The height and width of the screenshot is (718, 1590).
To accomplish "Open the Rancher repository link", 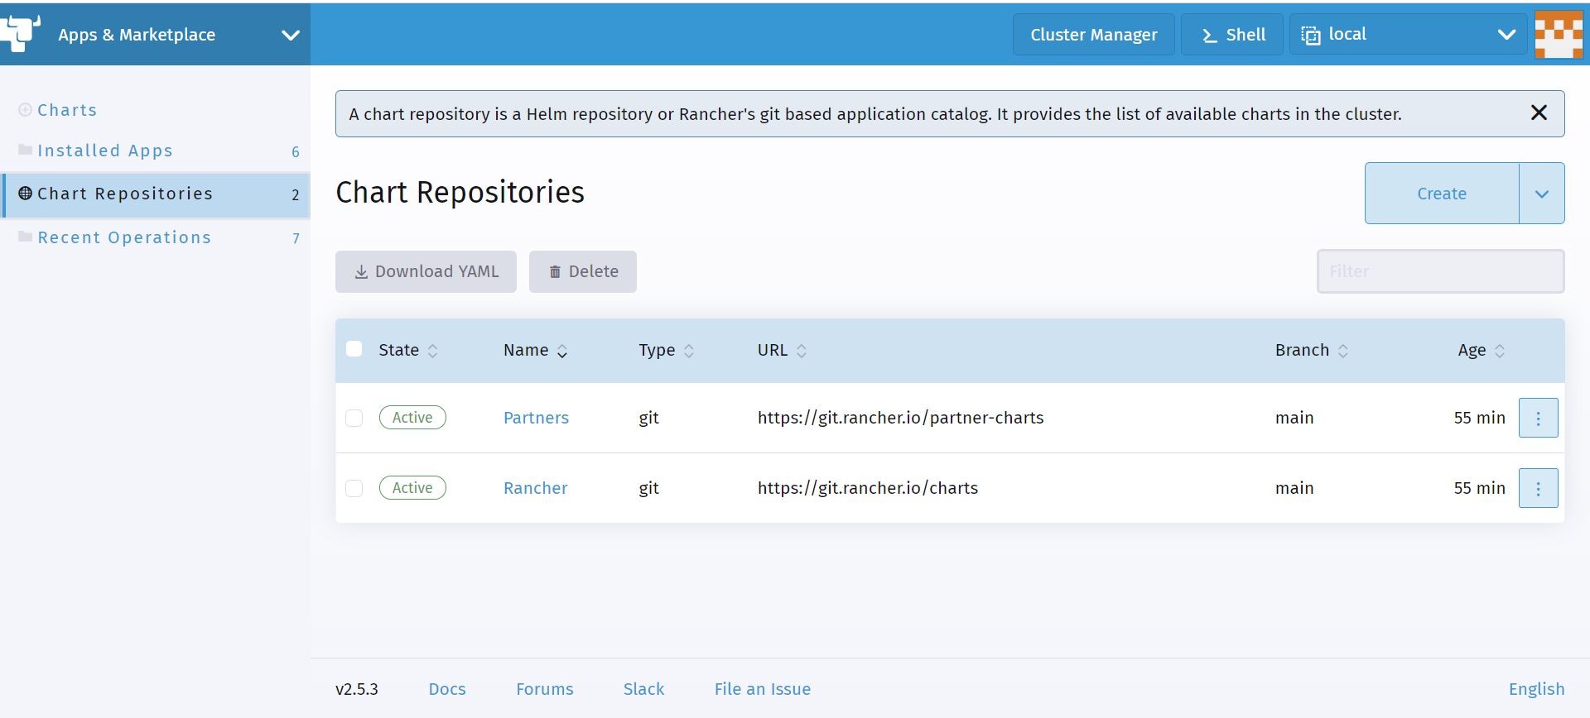I will click(x=536, y=488).
